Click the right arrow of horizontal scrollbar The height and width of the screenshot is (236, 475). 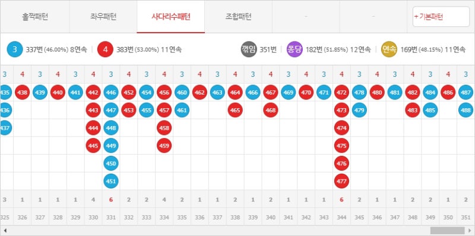coord(470,231)
